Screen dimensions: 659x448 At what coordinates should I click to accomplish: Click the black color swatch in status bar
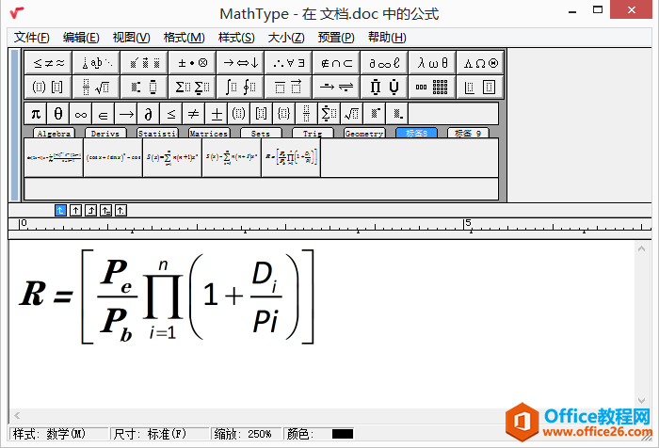342,434
